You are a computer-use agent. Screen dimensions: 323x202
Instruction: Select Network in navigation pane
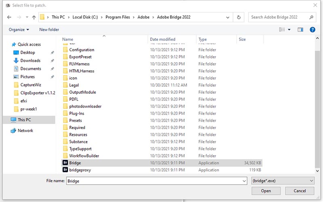(x=25, y=130)
